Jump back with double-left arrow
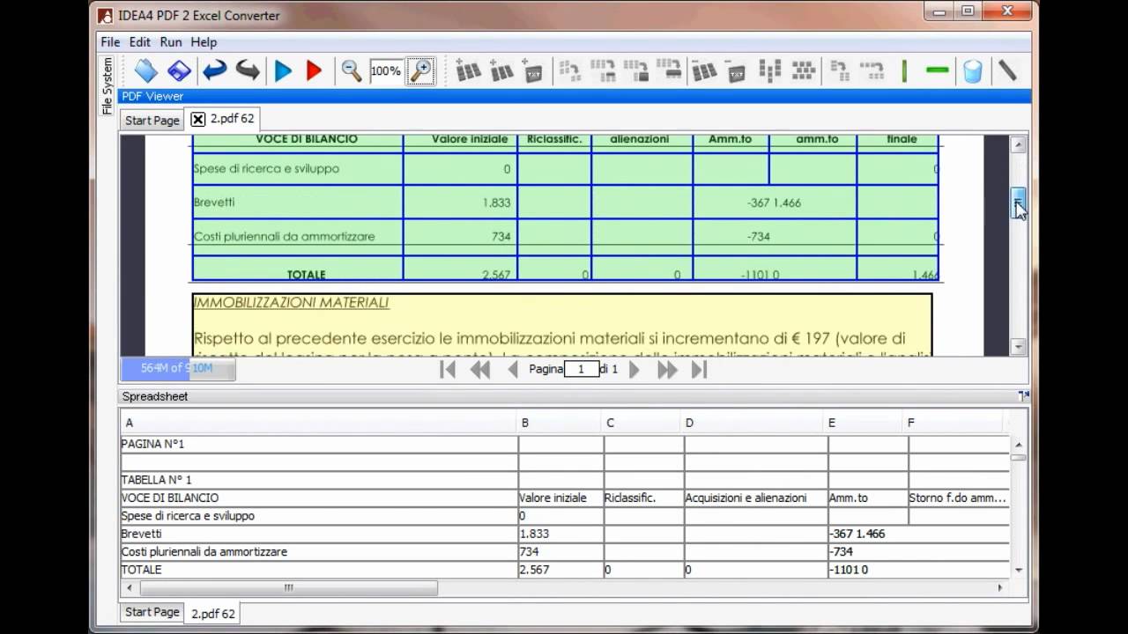 click(479, 370)
